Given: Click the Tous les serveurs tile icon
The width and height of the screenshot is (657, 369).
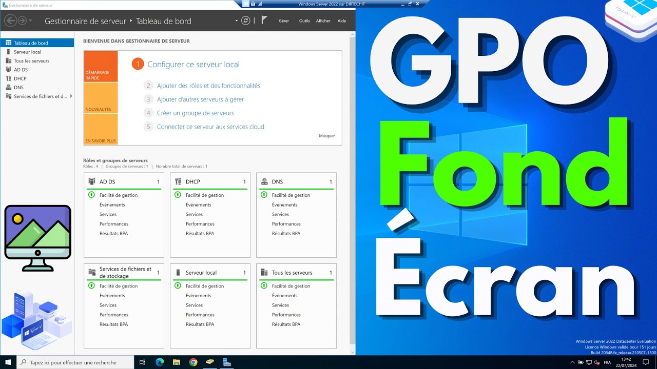Looking at the screenshot, I should coord(264,273).
